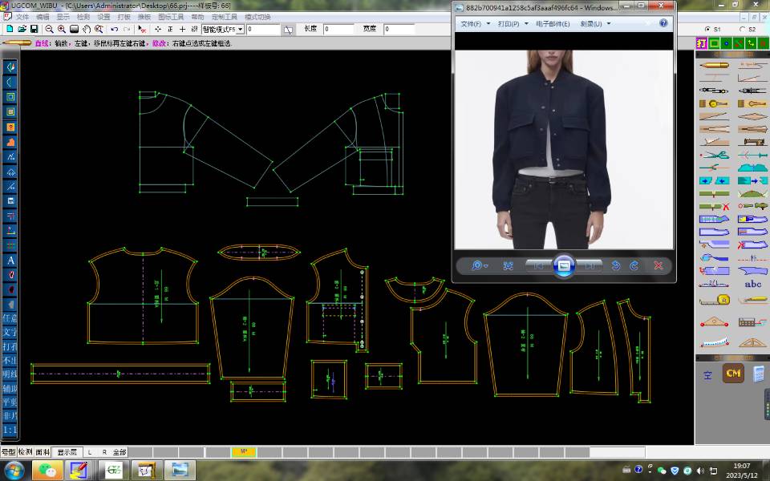Choose the abc text tool

(x=752, y=284)
